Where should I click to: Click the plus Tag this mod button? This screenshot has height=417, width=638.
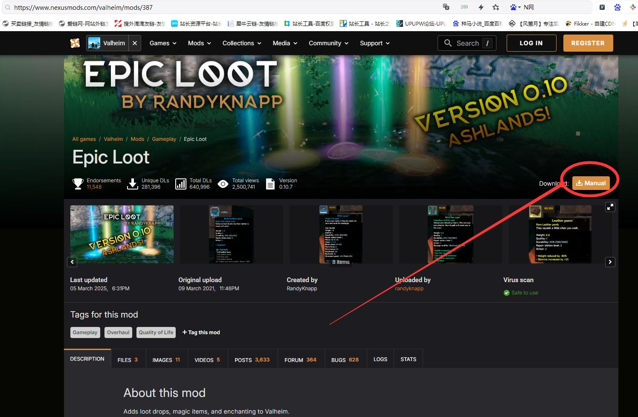click(201, 332)
